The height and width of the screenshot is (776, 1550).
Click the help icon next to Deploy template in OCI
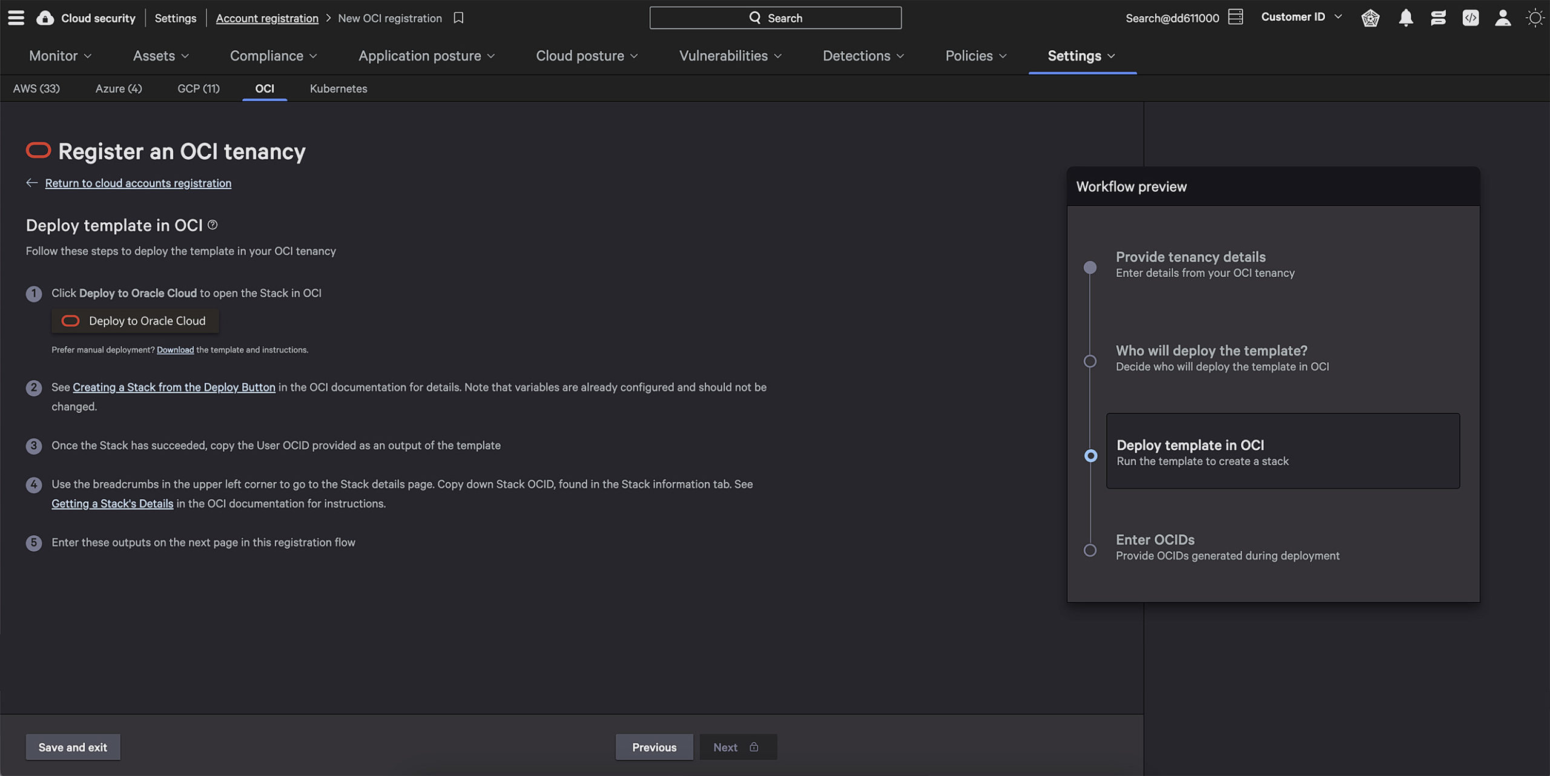213,225
